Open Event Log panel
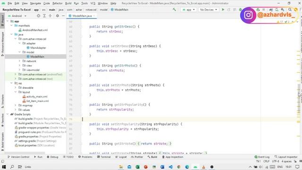 pos(262,157)
